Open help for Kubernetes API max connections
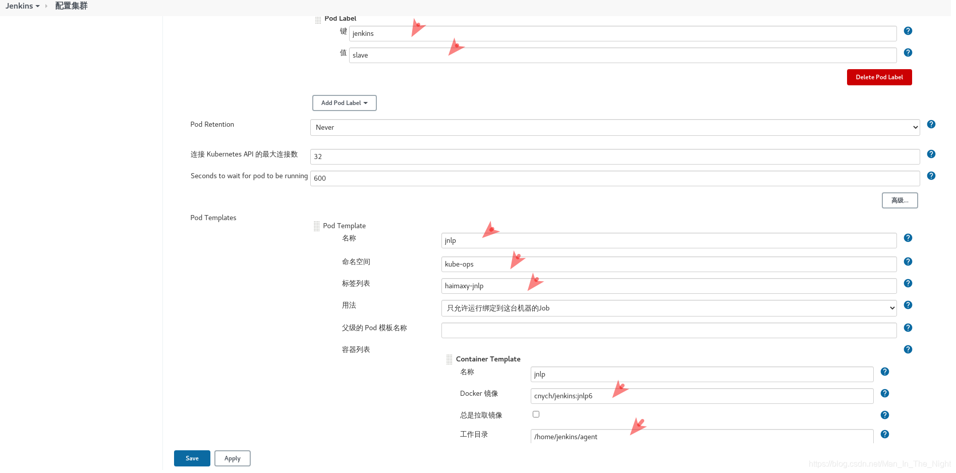This screenshot has height=473, width=956. [x=931, y=154]
